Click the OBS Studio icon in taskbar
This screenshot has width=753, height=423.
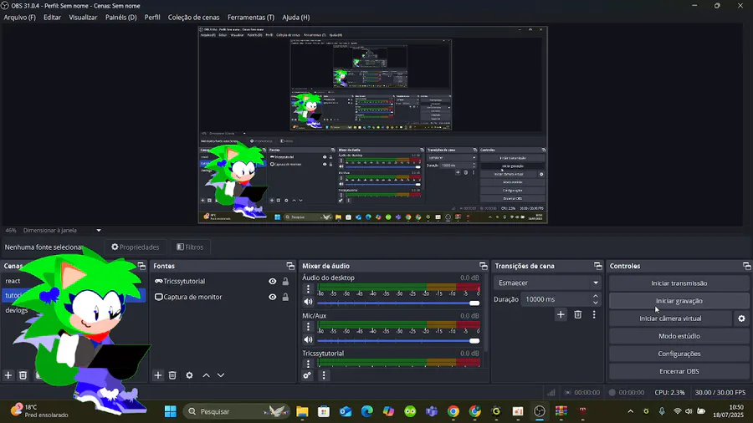540,411
